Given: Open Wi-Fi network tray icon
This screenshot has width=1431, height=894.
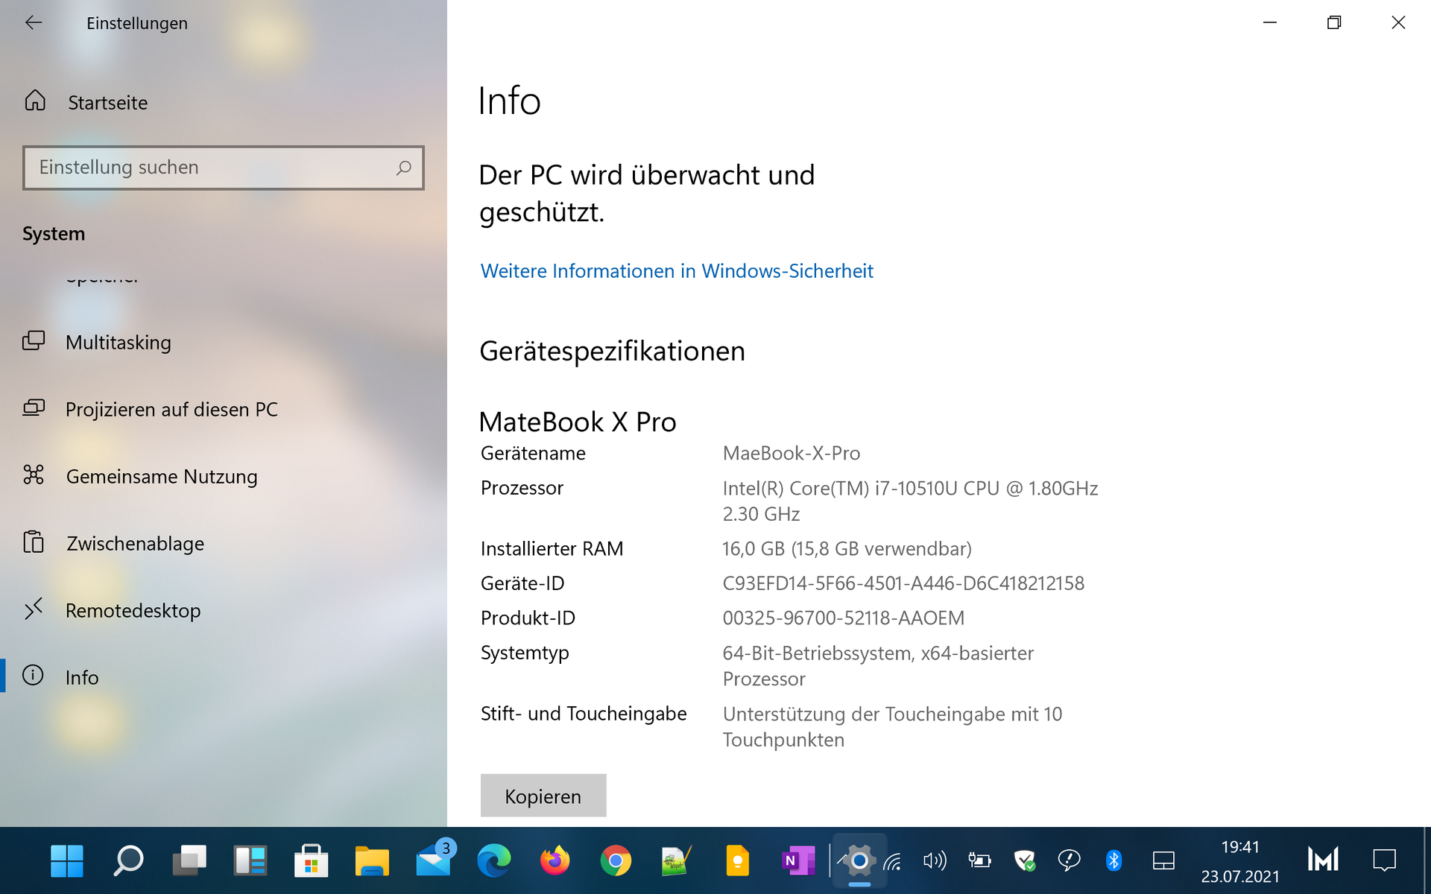Looking at the screenshot, I should pyautogui.click(x=893, y=862).
